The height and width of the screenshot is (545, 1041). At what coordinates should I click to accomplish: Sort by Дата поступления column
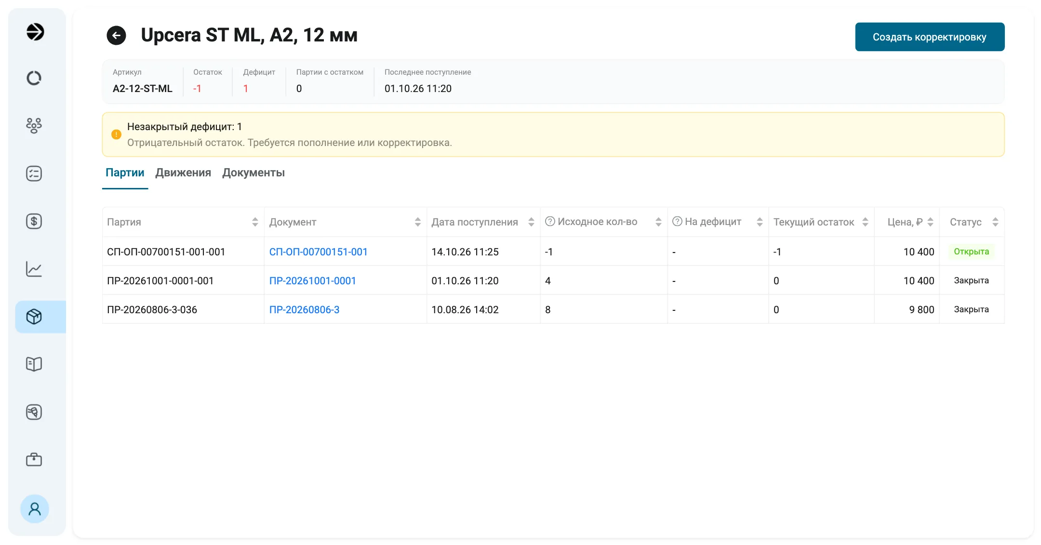(x=531, y=222)
